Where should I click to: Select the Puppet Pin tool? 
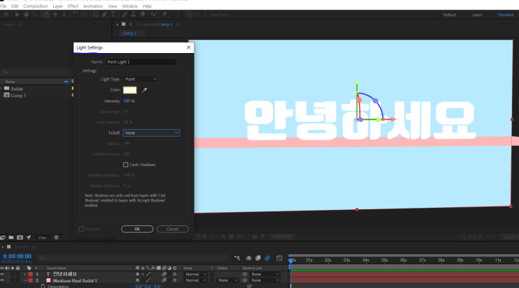point(165,14)
